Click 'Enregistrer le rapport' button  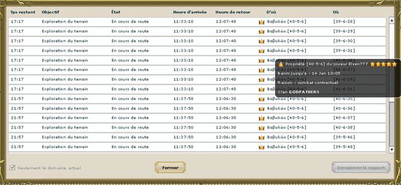[361, 167]
